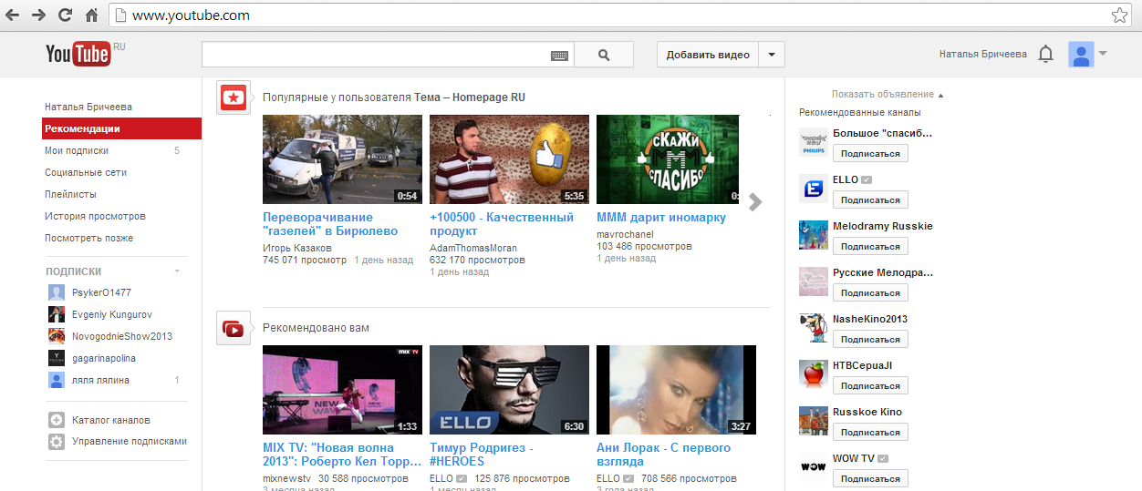Open Ани Лорак video thumbnail
This screenshot has width=1142, height=491.
click(676, 390)
